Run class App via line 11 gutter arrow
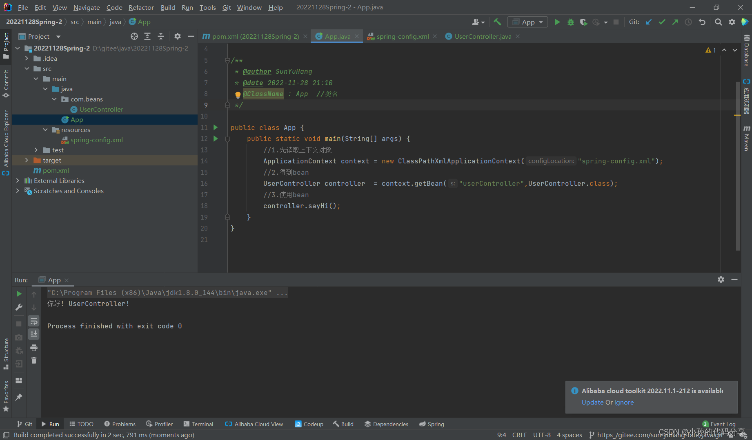 (x=216, y=128)
